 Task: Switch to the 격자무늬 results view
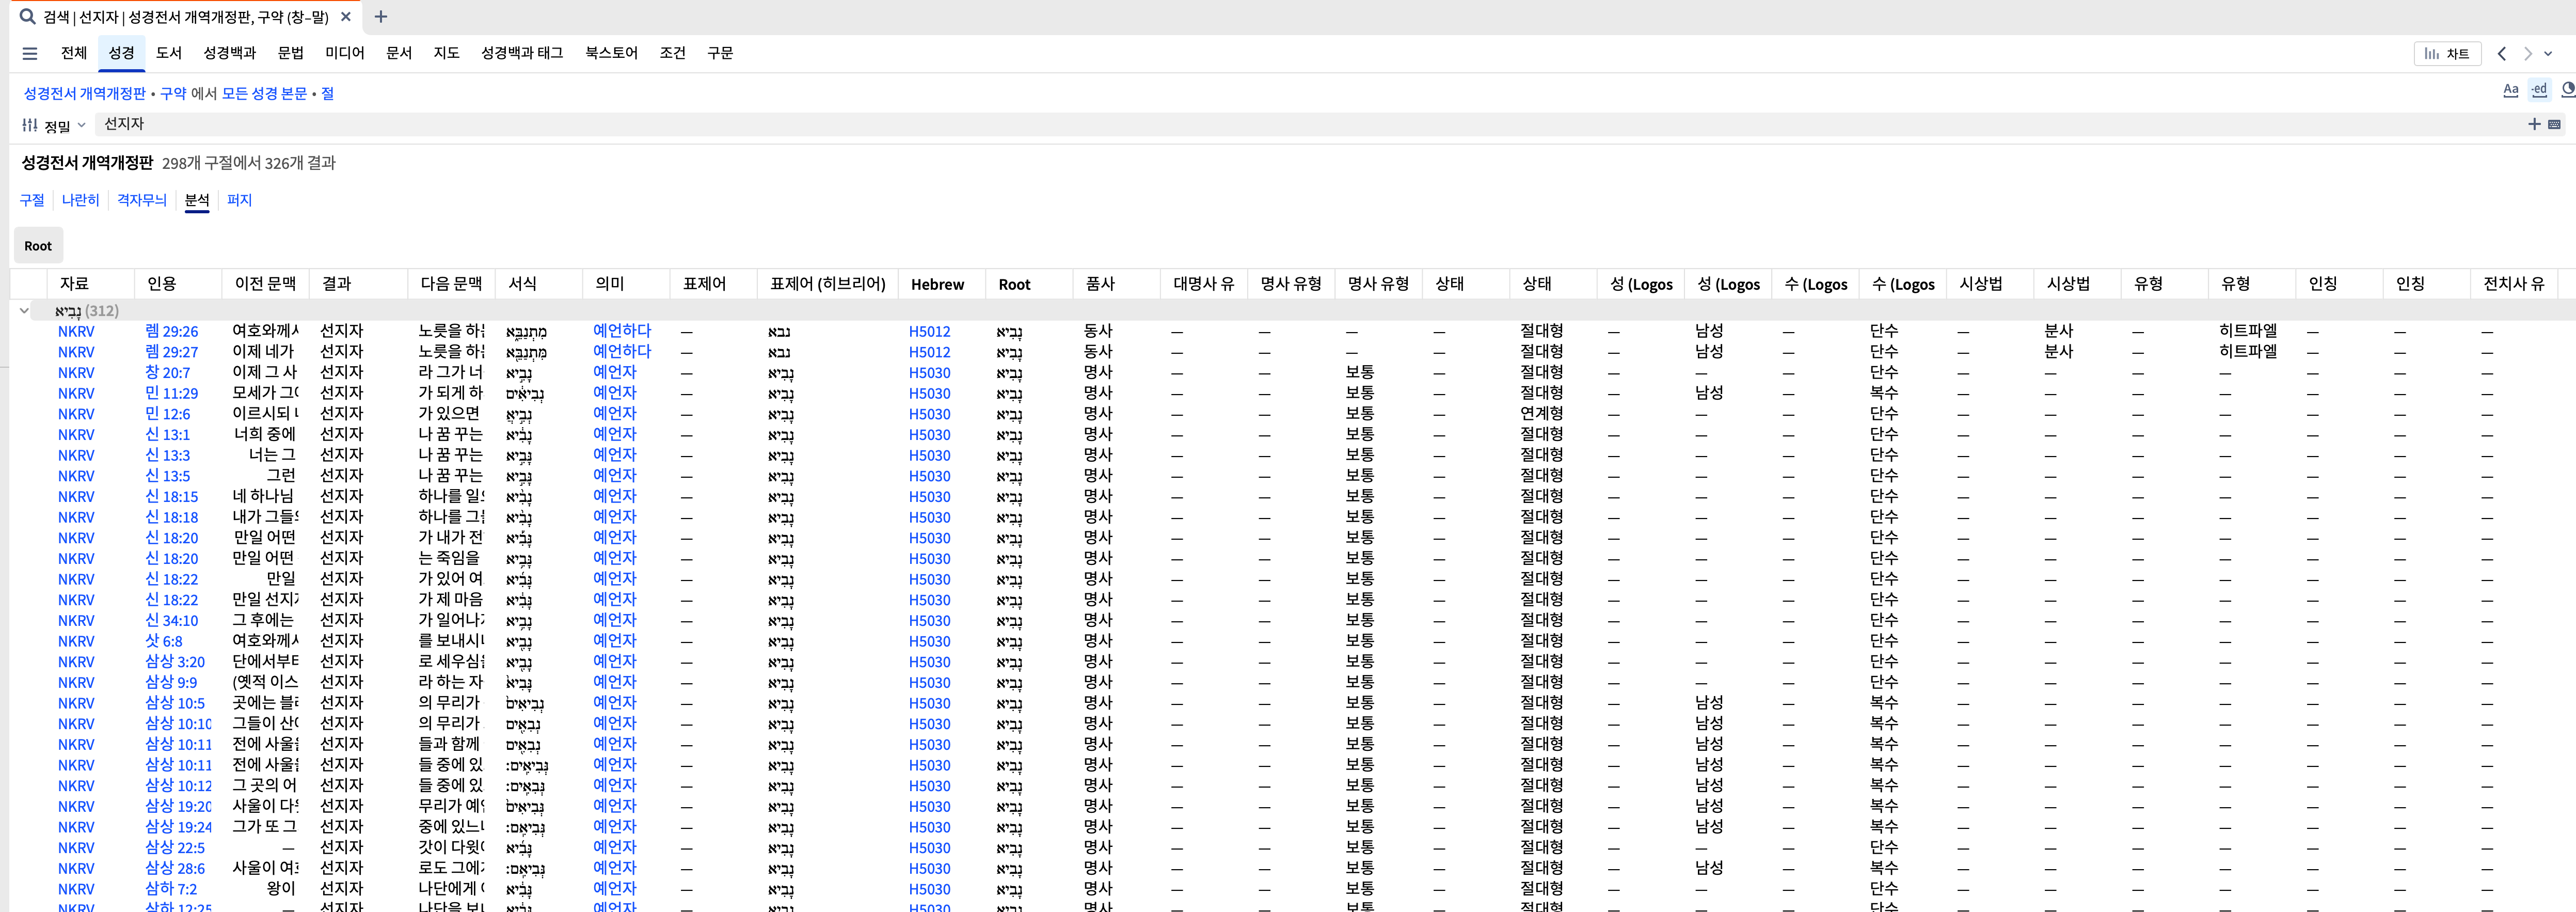tap(142, 200)
